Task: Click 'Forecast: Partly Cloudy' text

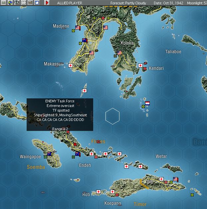Action: click(x=128, y=3)
